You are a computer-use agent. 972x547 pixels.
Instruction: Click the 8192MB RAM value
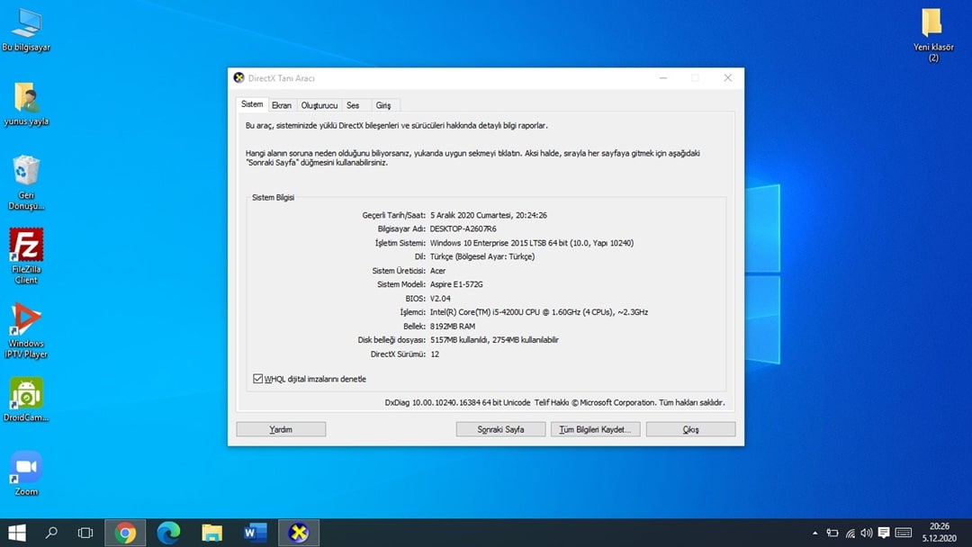pyautogui.click(x=453, y=327)
